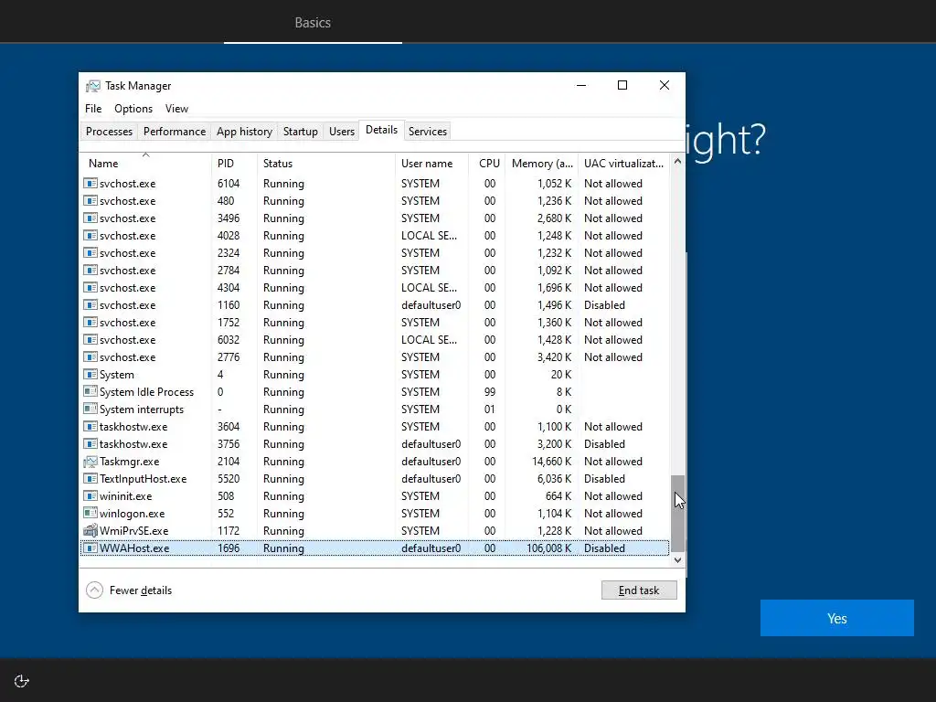The width and height of the screenshot is (936, 702).
Task: Click icon of svchost.exe PID 3496
Action: (90, 218)
